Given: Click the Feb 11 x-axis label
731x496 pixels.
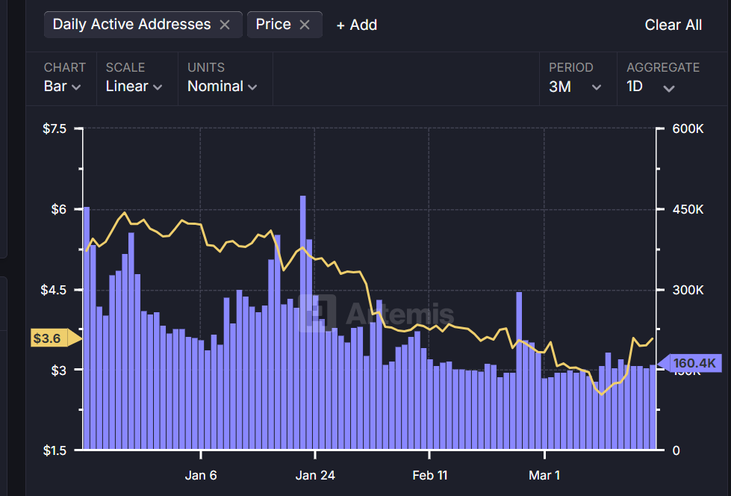Looking at the screenshot, I should tap(430, 476).
